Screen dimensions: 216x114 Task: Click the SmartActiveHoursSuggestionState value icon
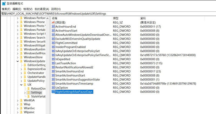click(53, 79)
